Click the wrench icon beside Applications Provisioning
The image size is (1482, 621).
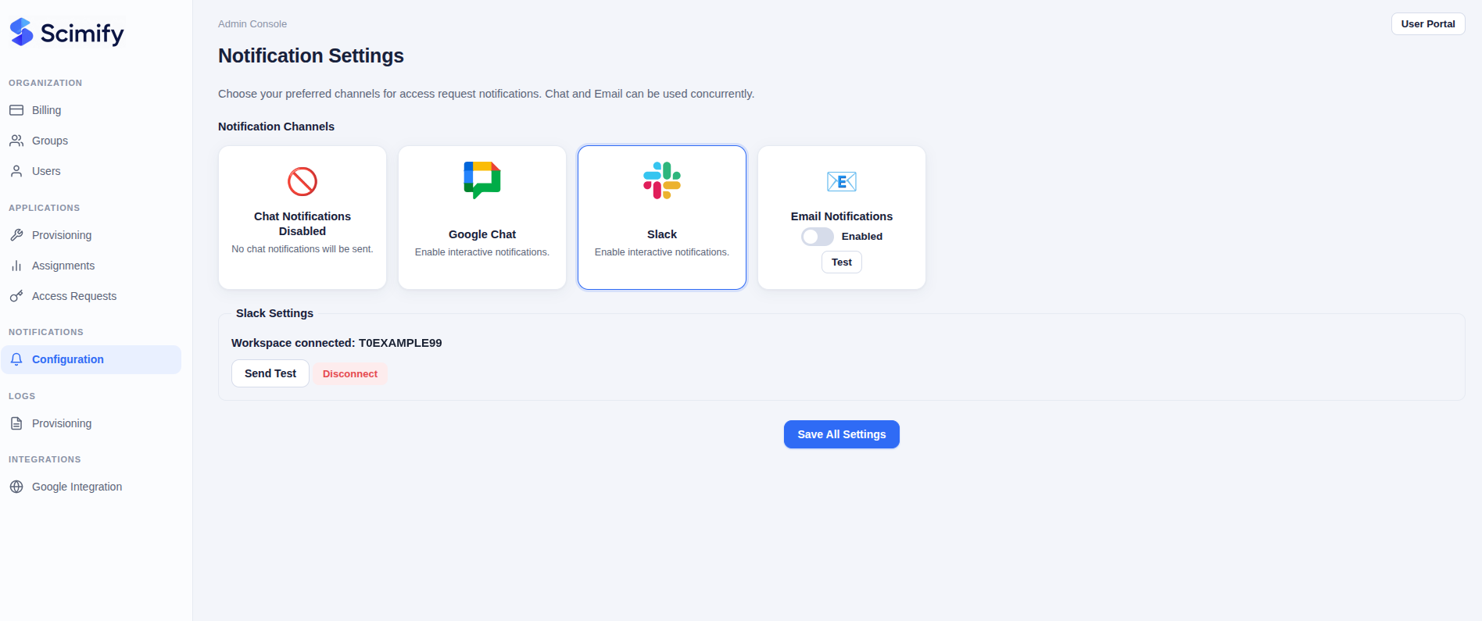16,235
